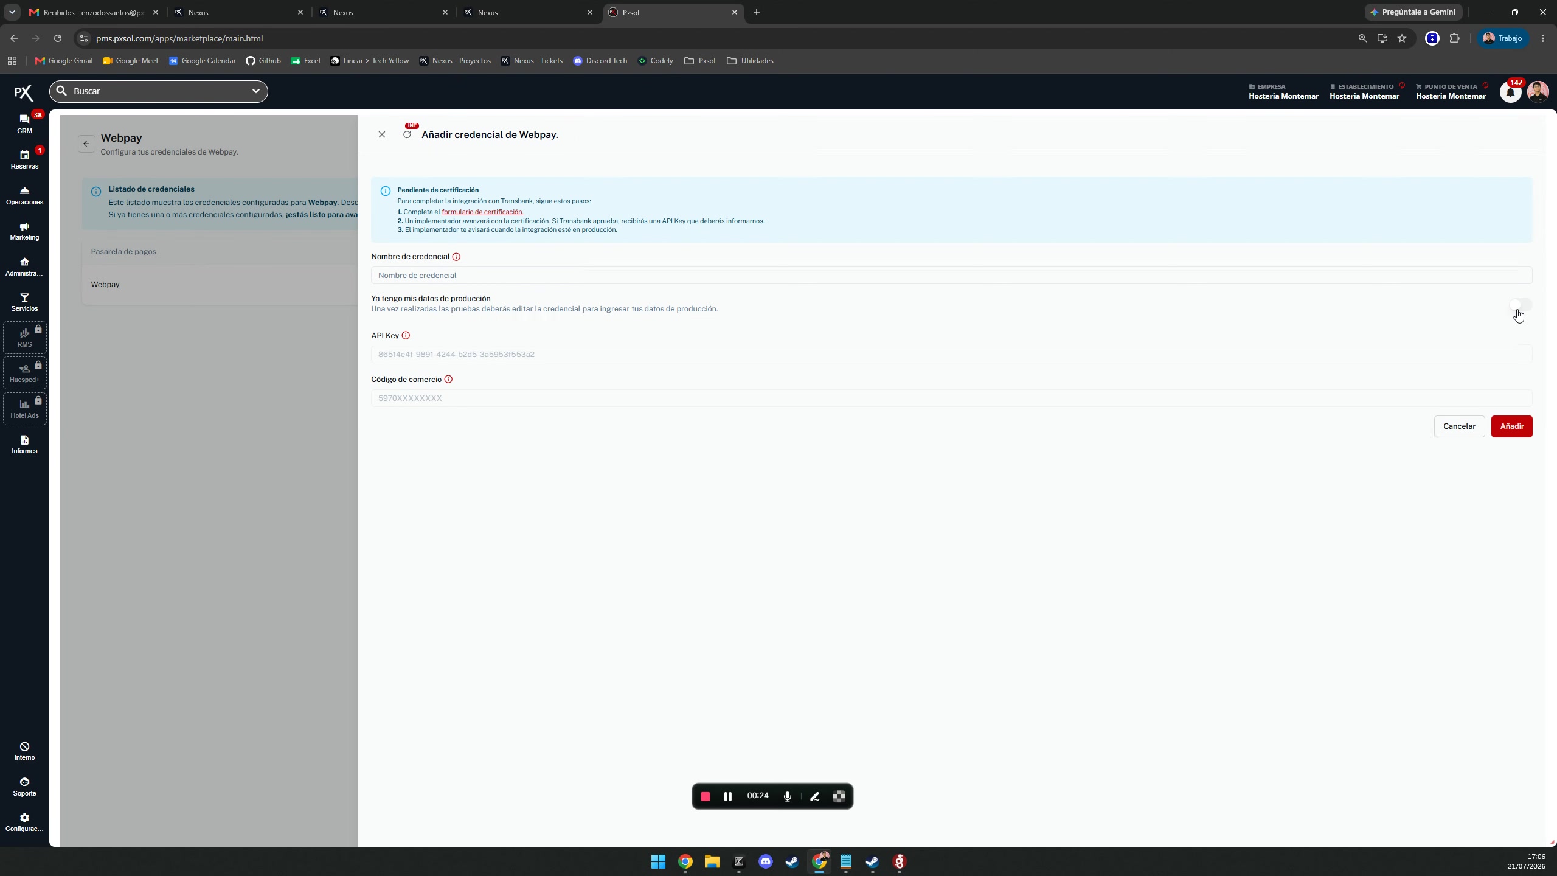This screenshot has height=876, width=1557.
Task: Select the locked Hotel Ads module
Action: pyautogui.click(x=24, y=409)
